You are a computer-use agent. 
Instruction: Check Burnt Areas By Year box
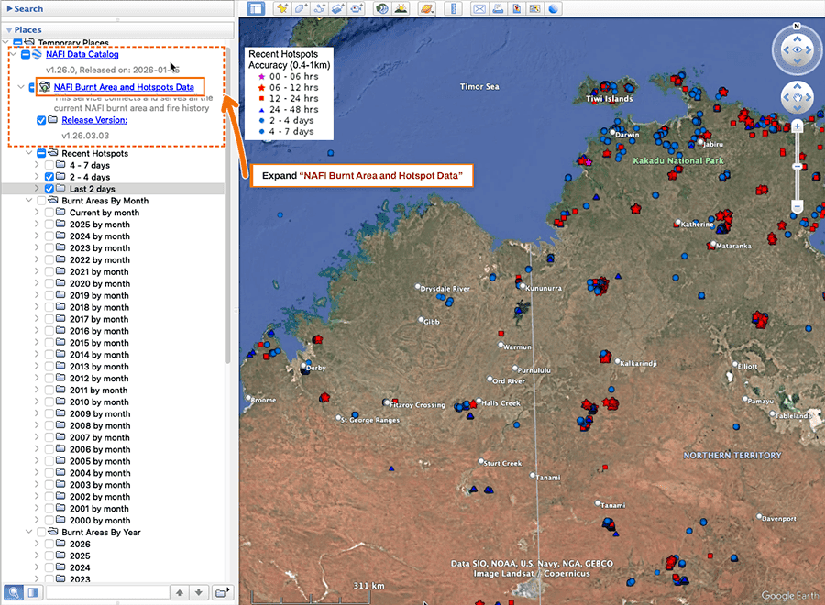41,532
